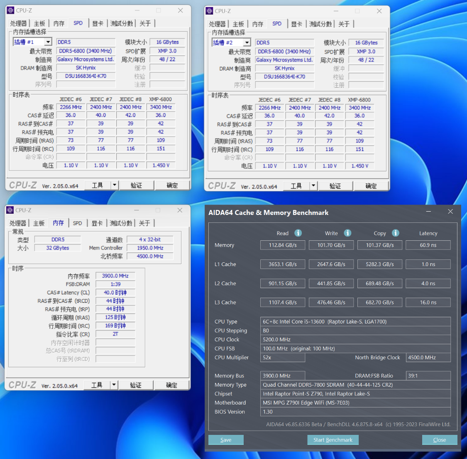Screen dimensions: 467x459
Task: Switch to the SPD tab in the 内存 timings window
Action: click(x=78, y=223)
